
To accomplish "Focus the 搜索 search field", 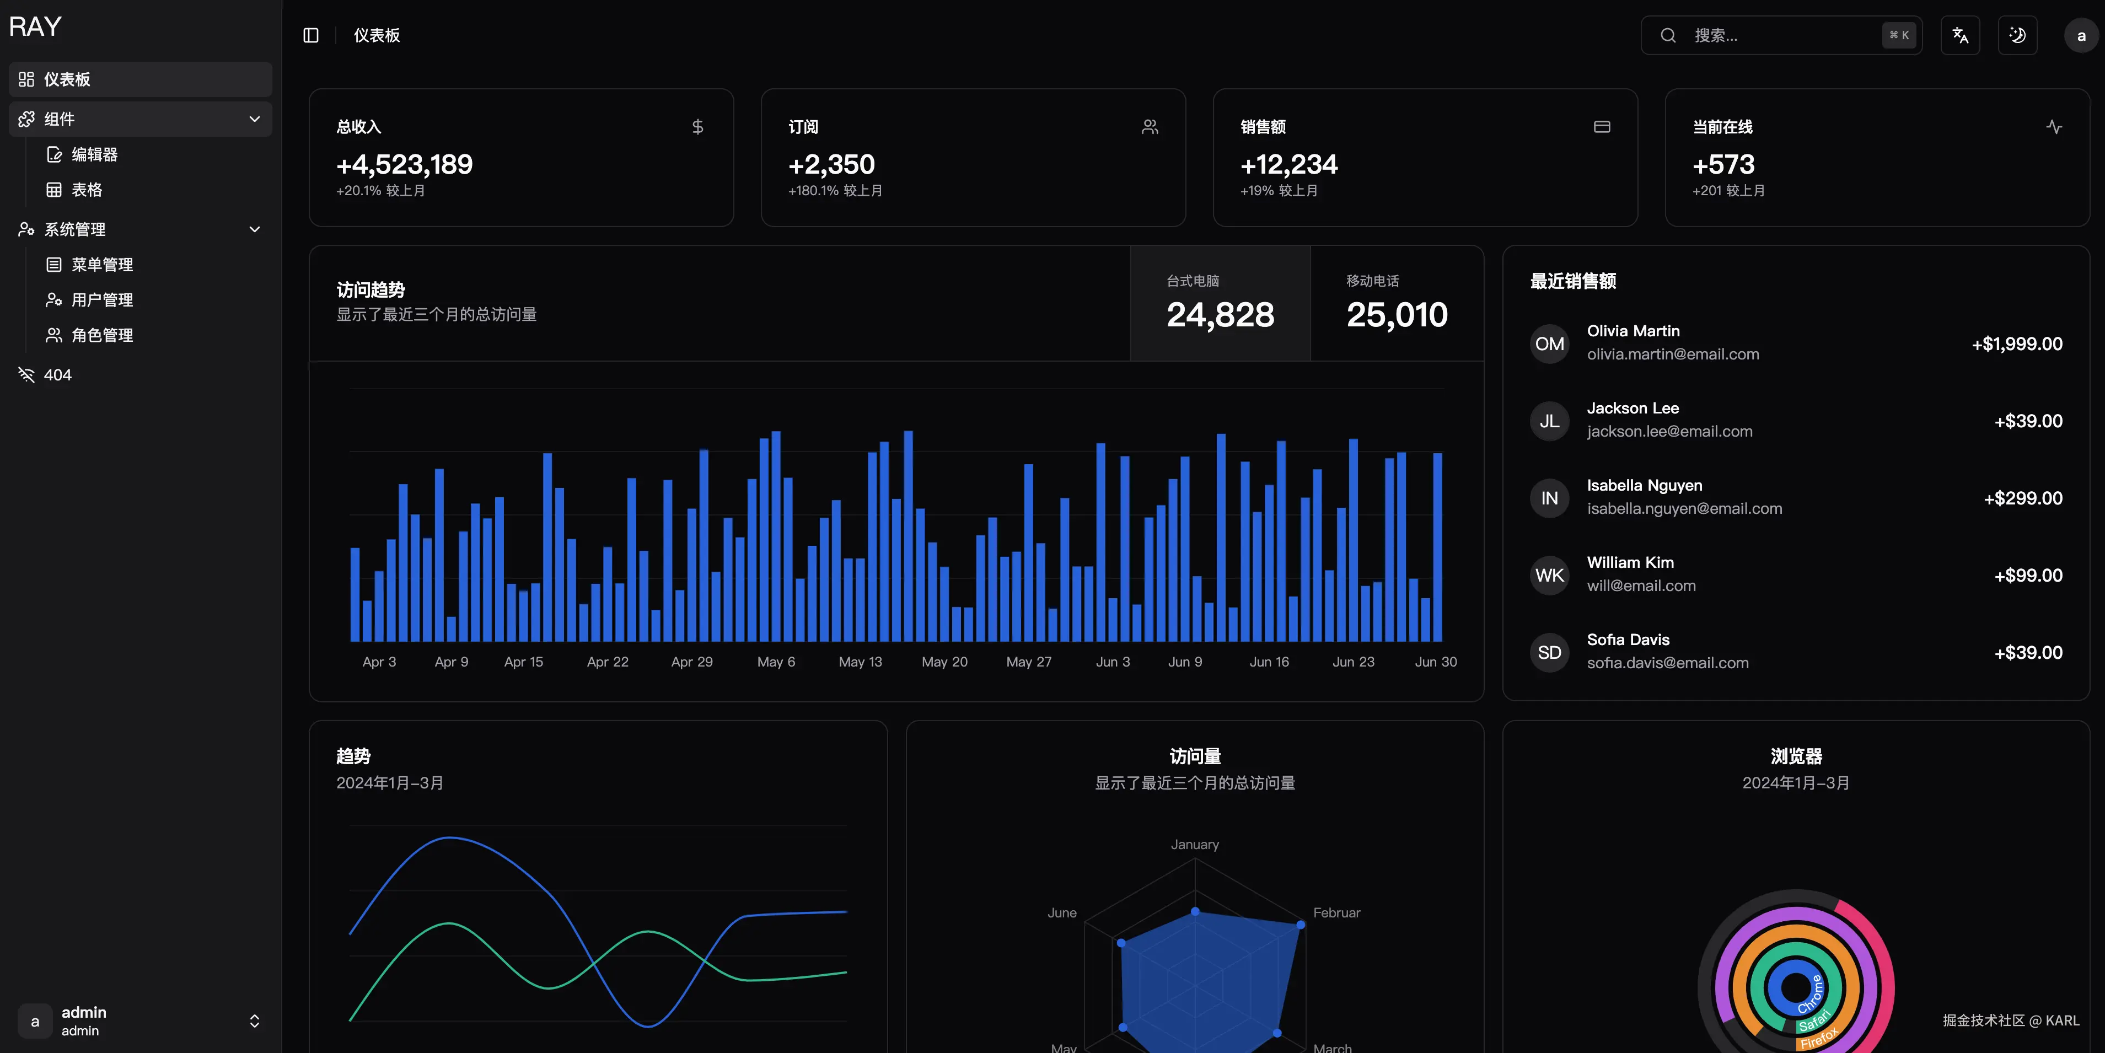I will (1781, 35).
